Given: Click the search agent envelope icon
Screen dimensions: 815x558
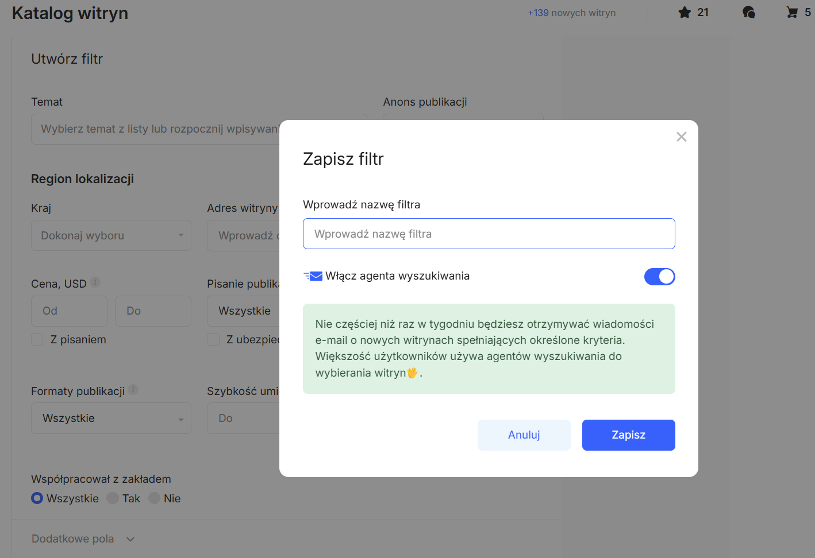Looking at the screenshot, I should [313, 276].
